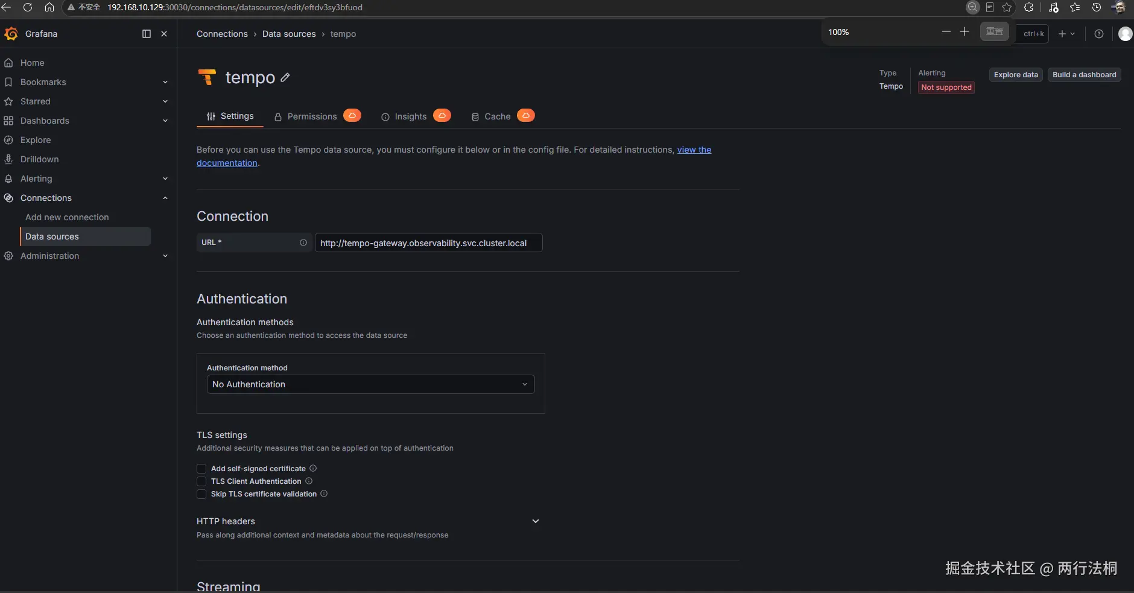Click the cloud badge next to Permissions

tap(352, 115)
